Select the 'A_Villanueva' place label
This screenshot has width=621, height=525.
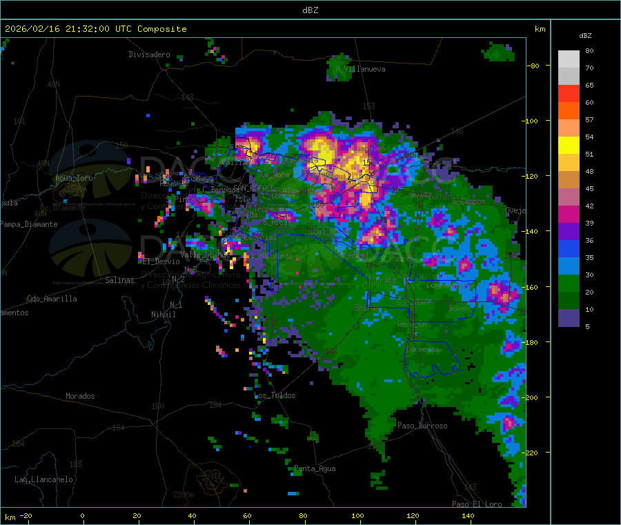coord(360,69)
